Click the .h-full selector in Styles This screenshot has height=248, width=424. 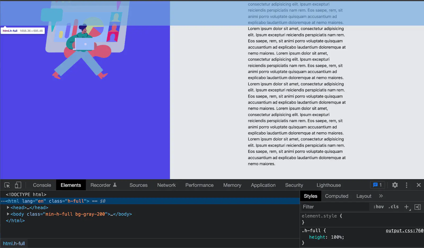[x=311, y=231]
